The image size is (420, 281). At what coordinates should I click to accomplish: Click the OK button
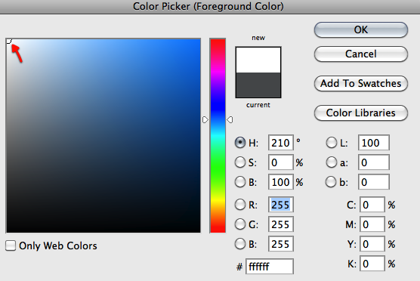pos(361,29)
